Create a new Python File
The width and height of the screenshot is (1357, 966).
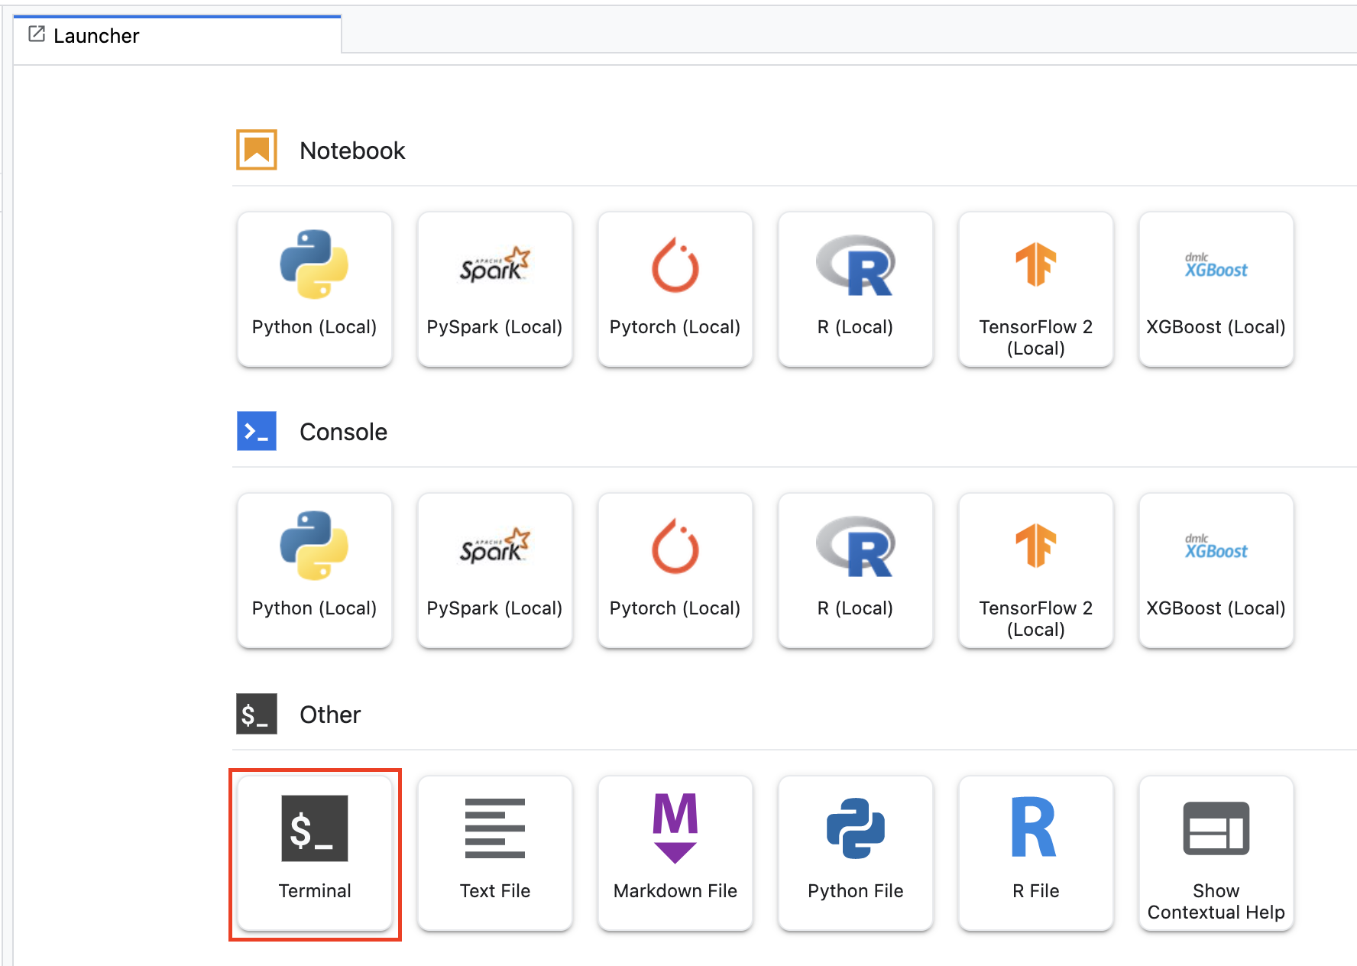point(855,853)
